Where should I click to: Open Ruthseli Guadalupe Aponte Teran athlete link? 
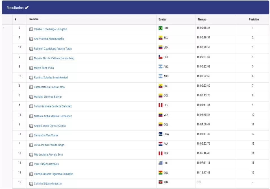coord(53,49)
